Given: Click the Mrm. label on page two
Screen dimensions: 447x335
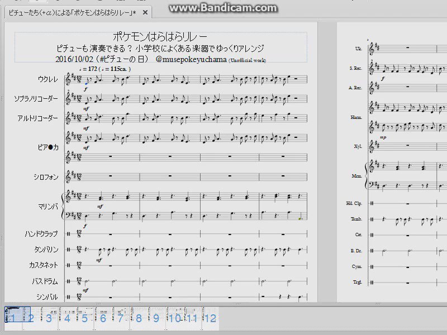Looking at the screenshot, I should coord(357,176).
